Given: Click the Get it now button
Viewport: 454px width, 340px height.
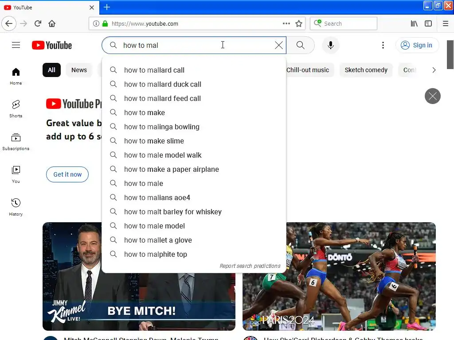Looking at the screenshot, I should [x=67, y=174].
